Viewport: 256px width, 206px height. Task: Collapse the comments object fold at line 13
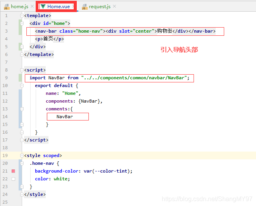pyautogui.click(x=22, y=109)
